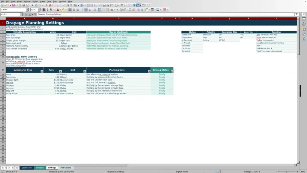
Task: Go to the first sheet arrow
Action: point(2,168)
